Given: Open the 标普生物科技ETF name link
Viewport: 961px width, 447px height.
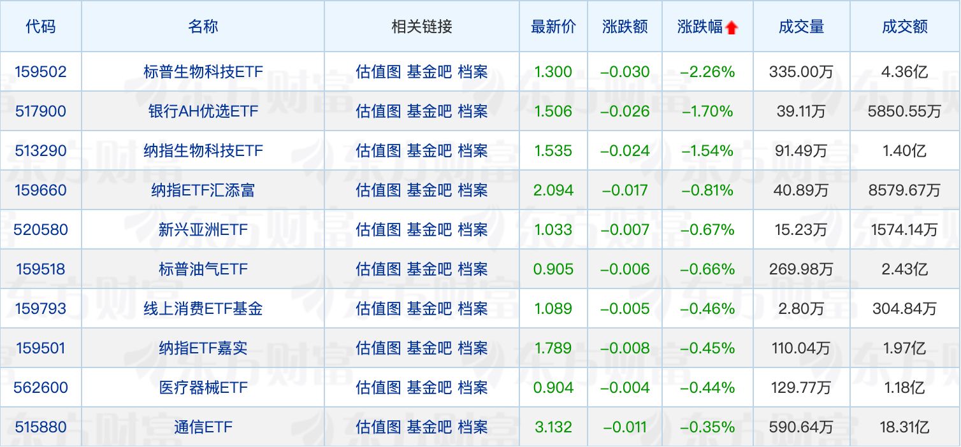Looking at the screenshot, I should (x=203, y=72).
